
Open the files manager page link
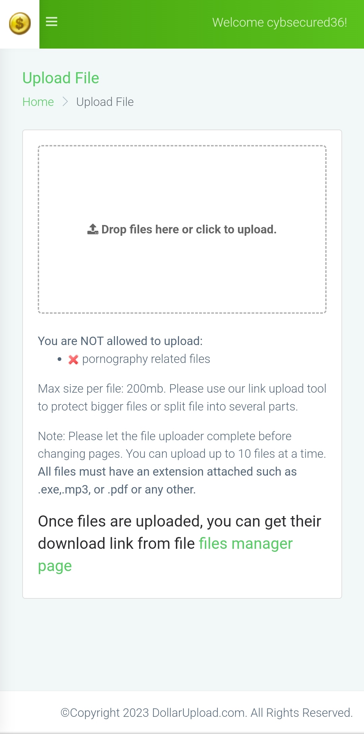point(245,544)
